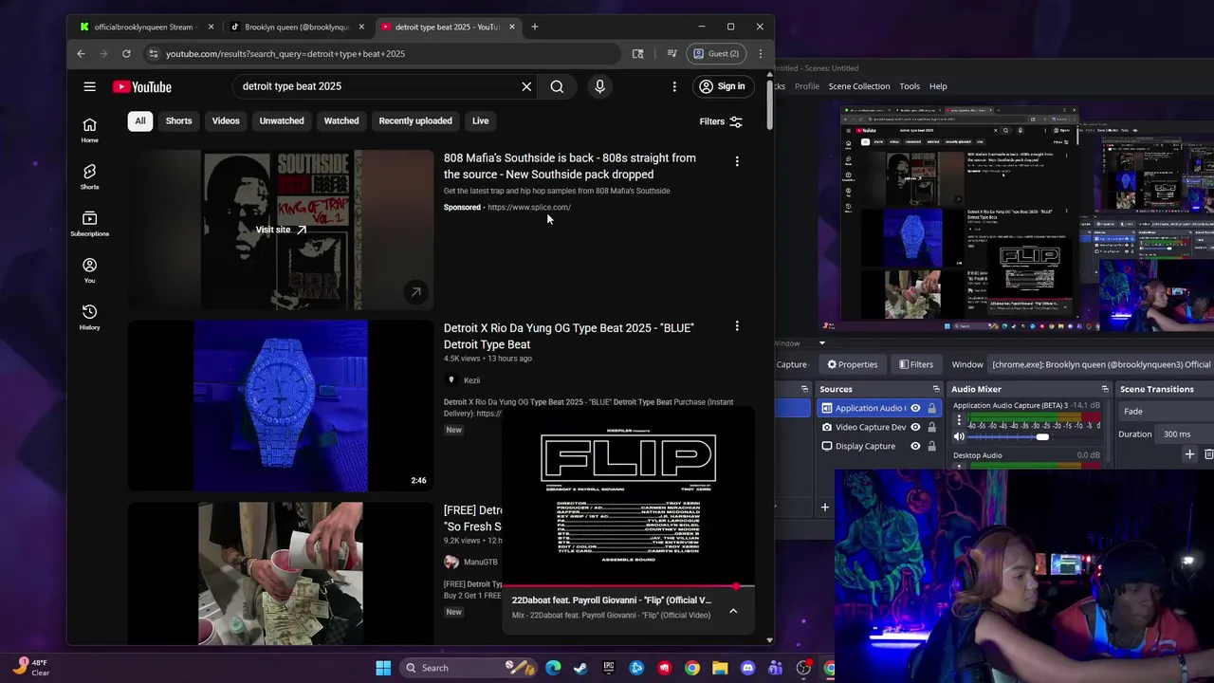The width and height of the screenshot is (1214, 683).
Task: Open YouTube settings three-dot menu
Action: click(674, 86)
